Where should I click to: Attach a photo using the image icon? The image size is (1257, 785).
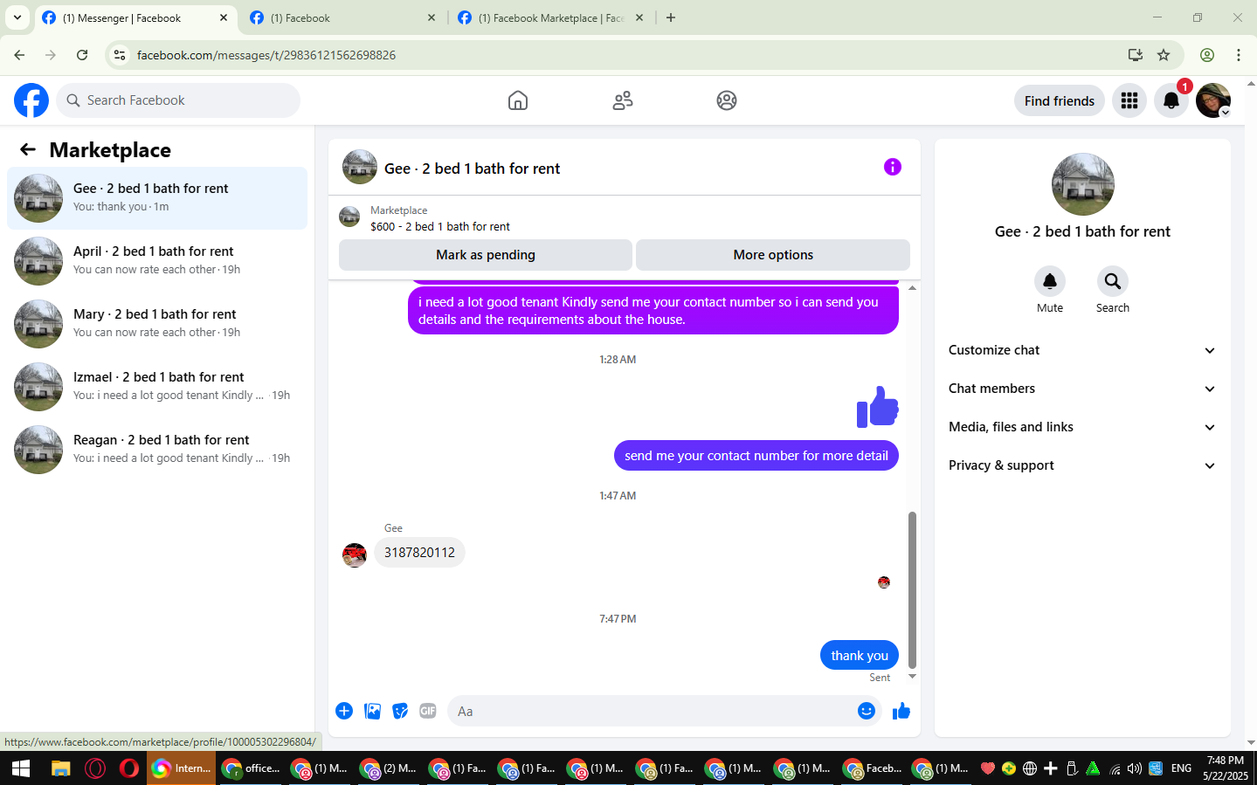[372, 711]
